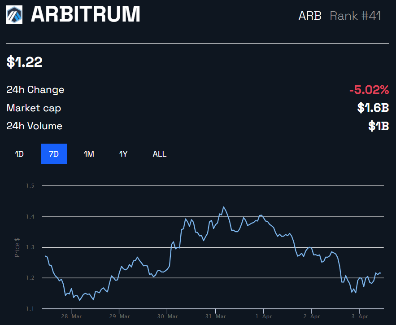The height and width of the screenshot is (325, 396).
Task: Click the Price $ axis title
Action: tap(17, 247)
